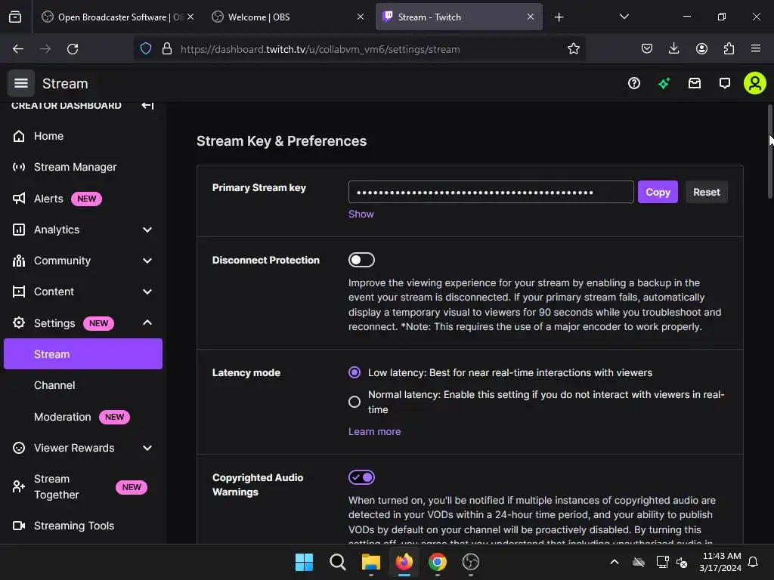Viewport: 774px width, 580px height.
Task: Copy the primary stream key
Action: [658, 192]
